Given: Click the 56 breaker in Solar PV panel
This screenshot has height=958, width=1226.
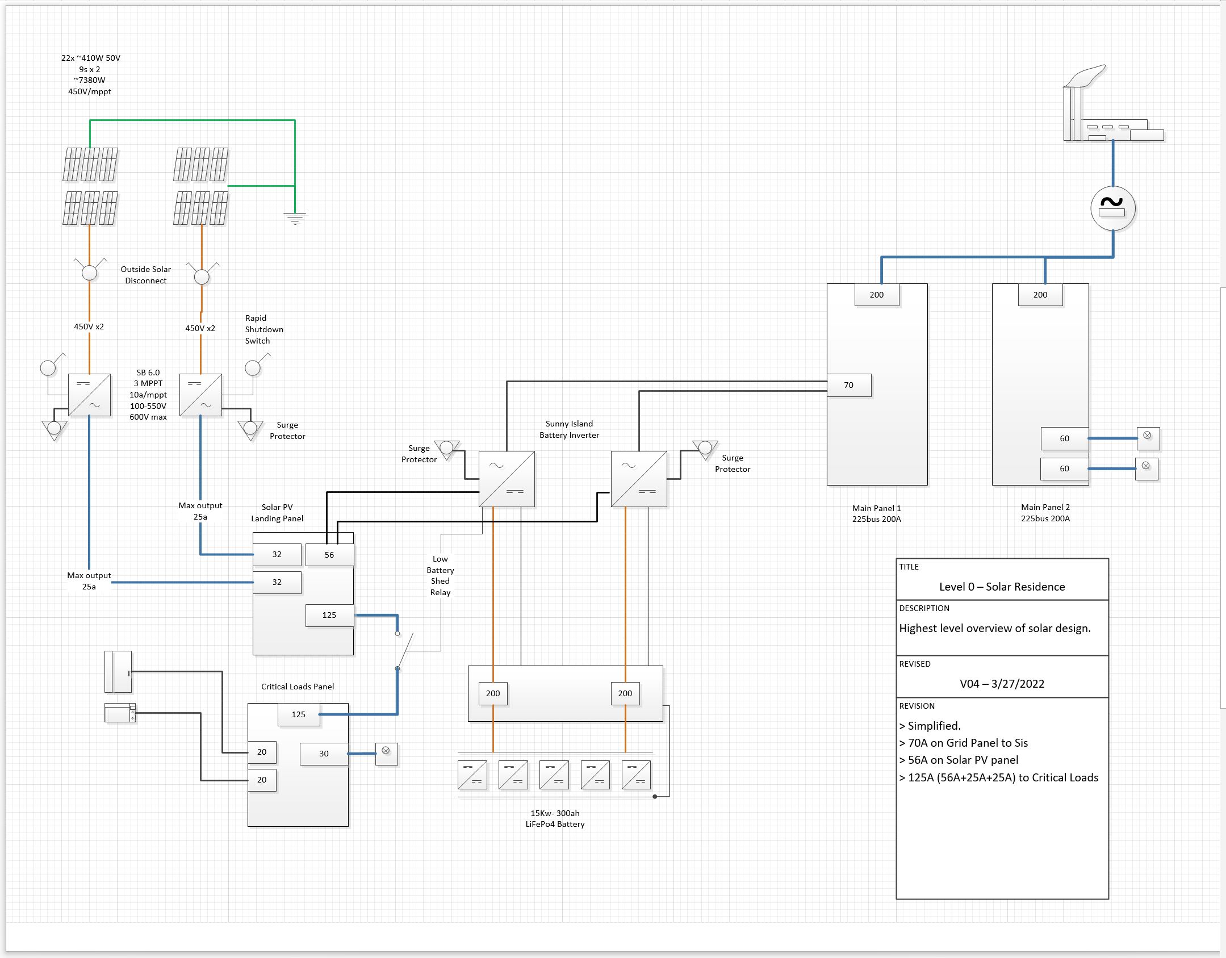Looking at the screenshot, I should point(329,555).
